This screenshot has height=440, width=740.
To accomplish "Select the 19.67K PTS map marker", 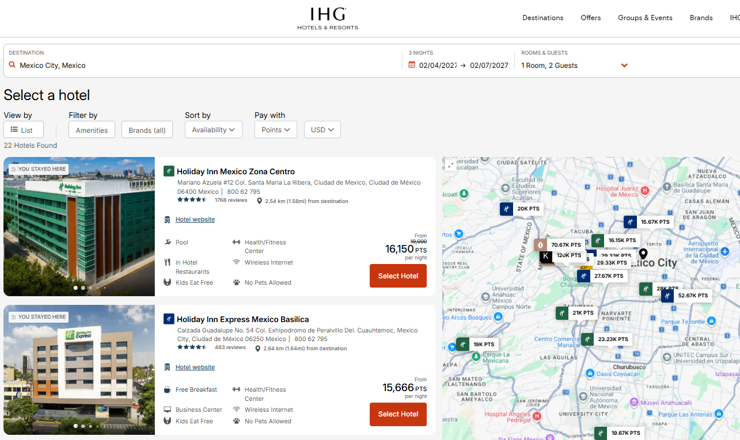I will click(x=619, y=433).
